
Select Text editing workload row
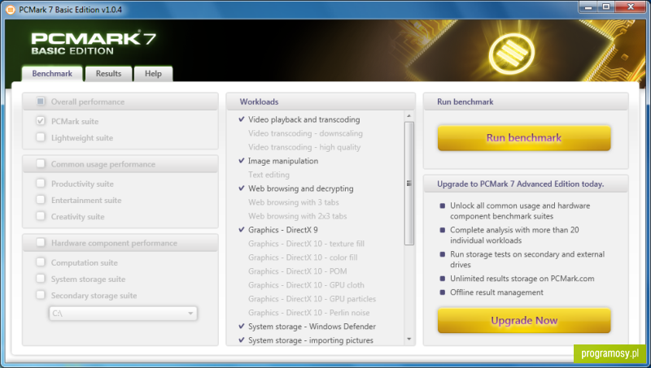[x=269, y=175]
